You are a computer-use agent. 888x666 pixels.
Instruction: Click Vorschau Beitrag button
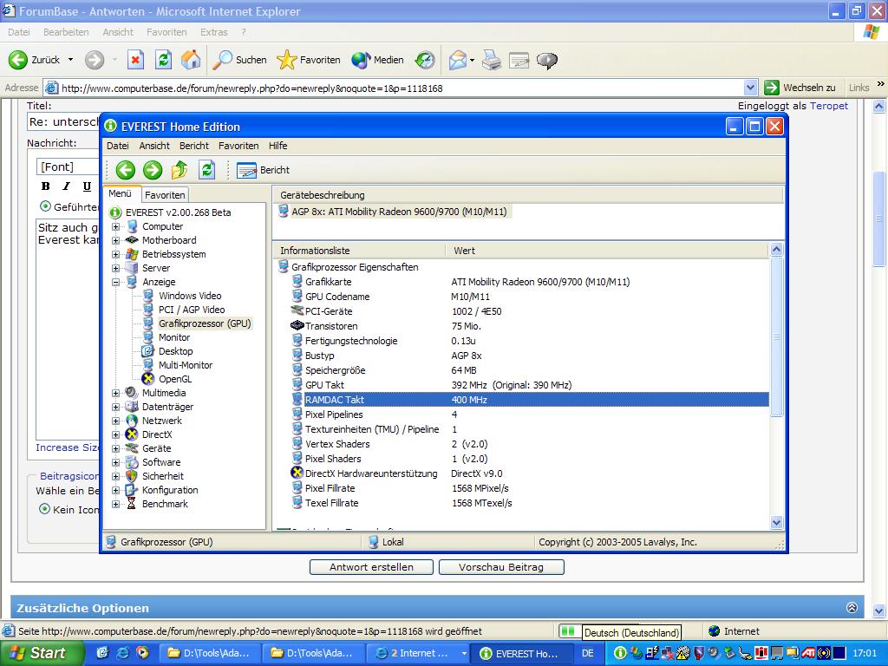tap(501, 567)
